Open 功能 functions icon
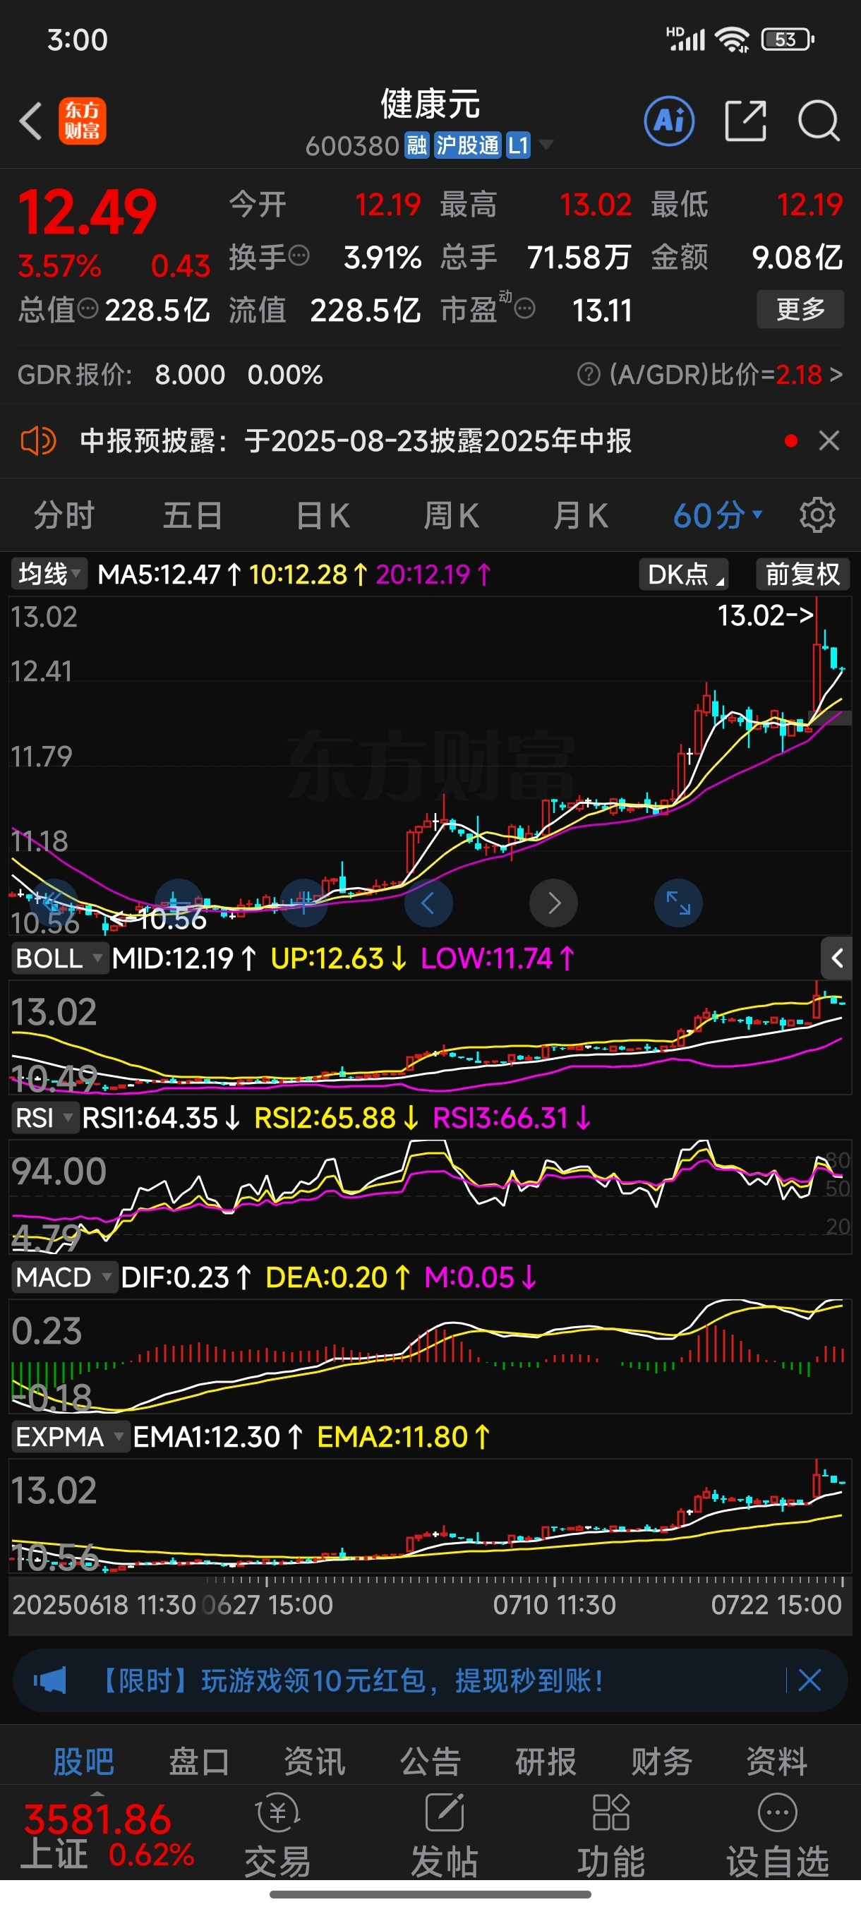 point(610,1835)
